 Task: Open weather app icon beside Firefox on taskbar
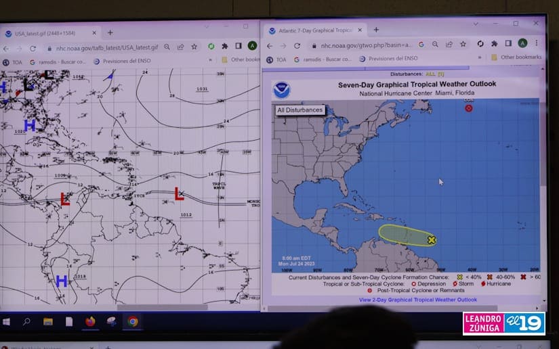[x=112, y=321]
